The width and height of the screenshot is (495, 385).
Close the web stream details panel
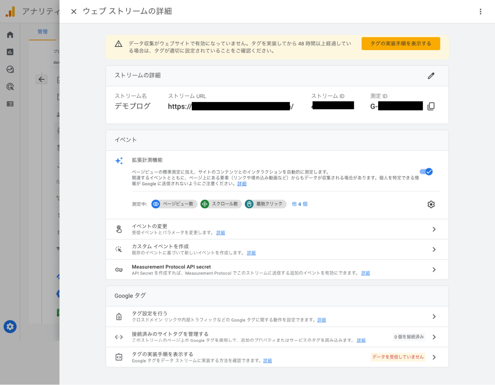coord(74,12)
